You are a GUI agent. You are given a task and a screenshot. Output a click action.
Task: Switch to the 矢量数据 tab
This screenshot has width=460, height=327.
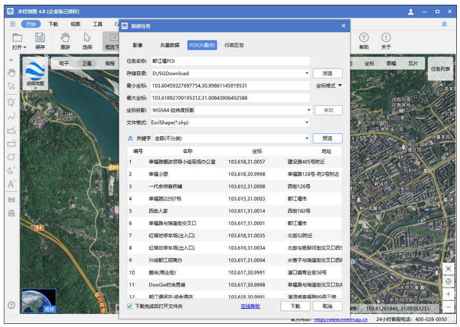coord(170,46)
